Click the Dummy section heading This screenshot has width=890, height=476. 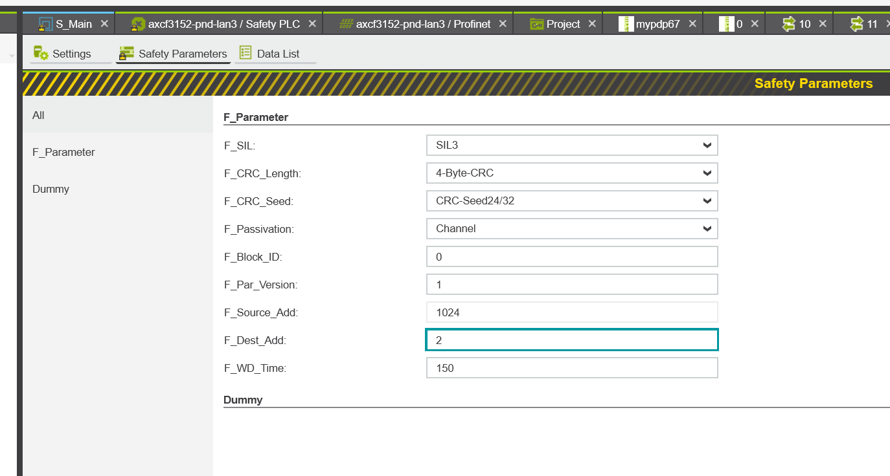click(243, 400)
